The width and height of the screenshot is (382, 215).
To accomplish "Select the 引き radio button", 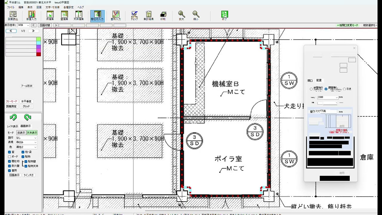I will 344,89.
